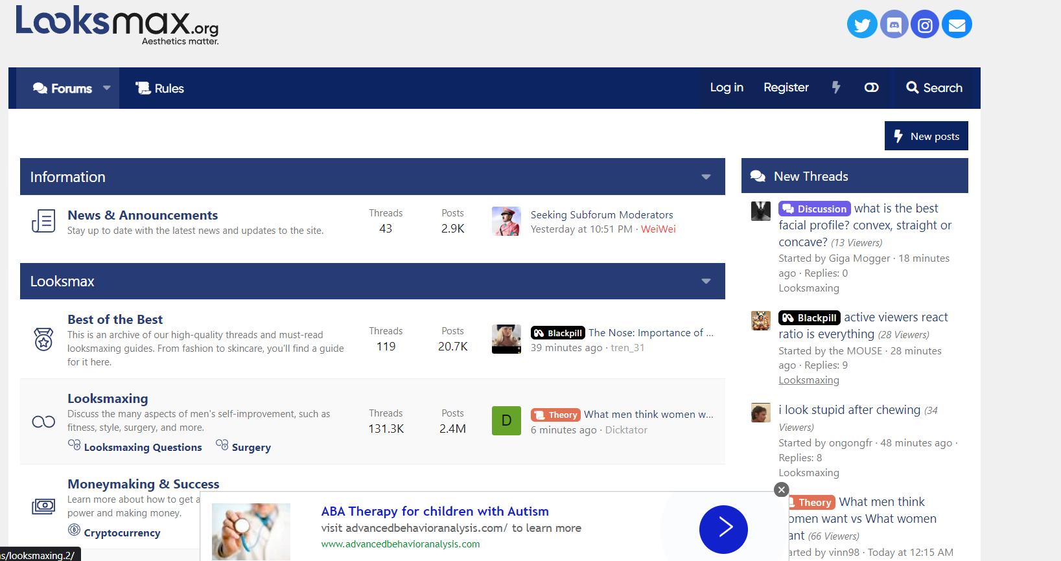The width and height of the screenshot is (1061, 561).
Task: Click the lightning bolt What's new icon
Action: click(x=836, y=87)
